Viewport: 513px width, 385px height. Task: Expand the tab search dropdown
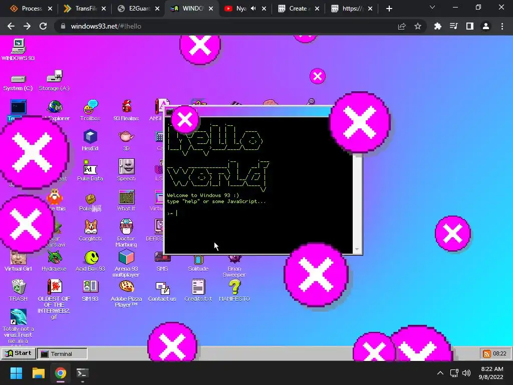pos(432,7)
